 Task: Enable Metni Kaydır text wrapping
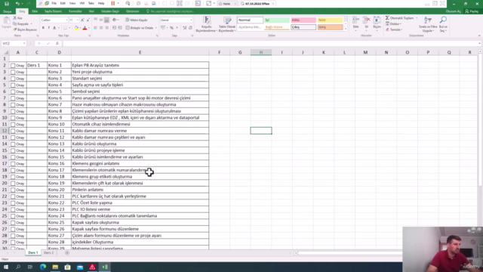[137, 20]
